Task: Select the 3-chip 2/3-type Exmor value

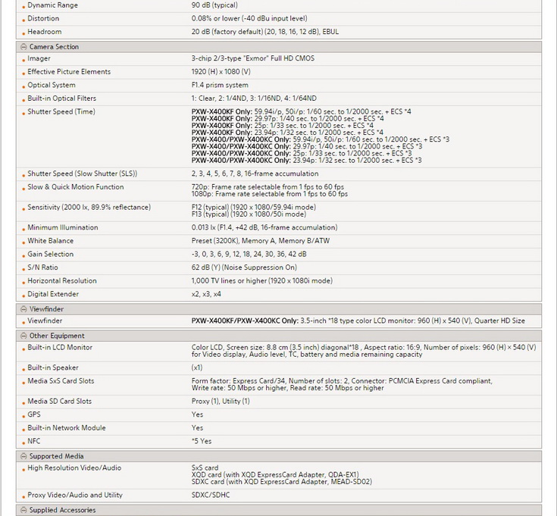Action: point(253,58)
